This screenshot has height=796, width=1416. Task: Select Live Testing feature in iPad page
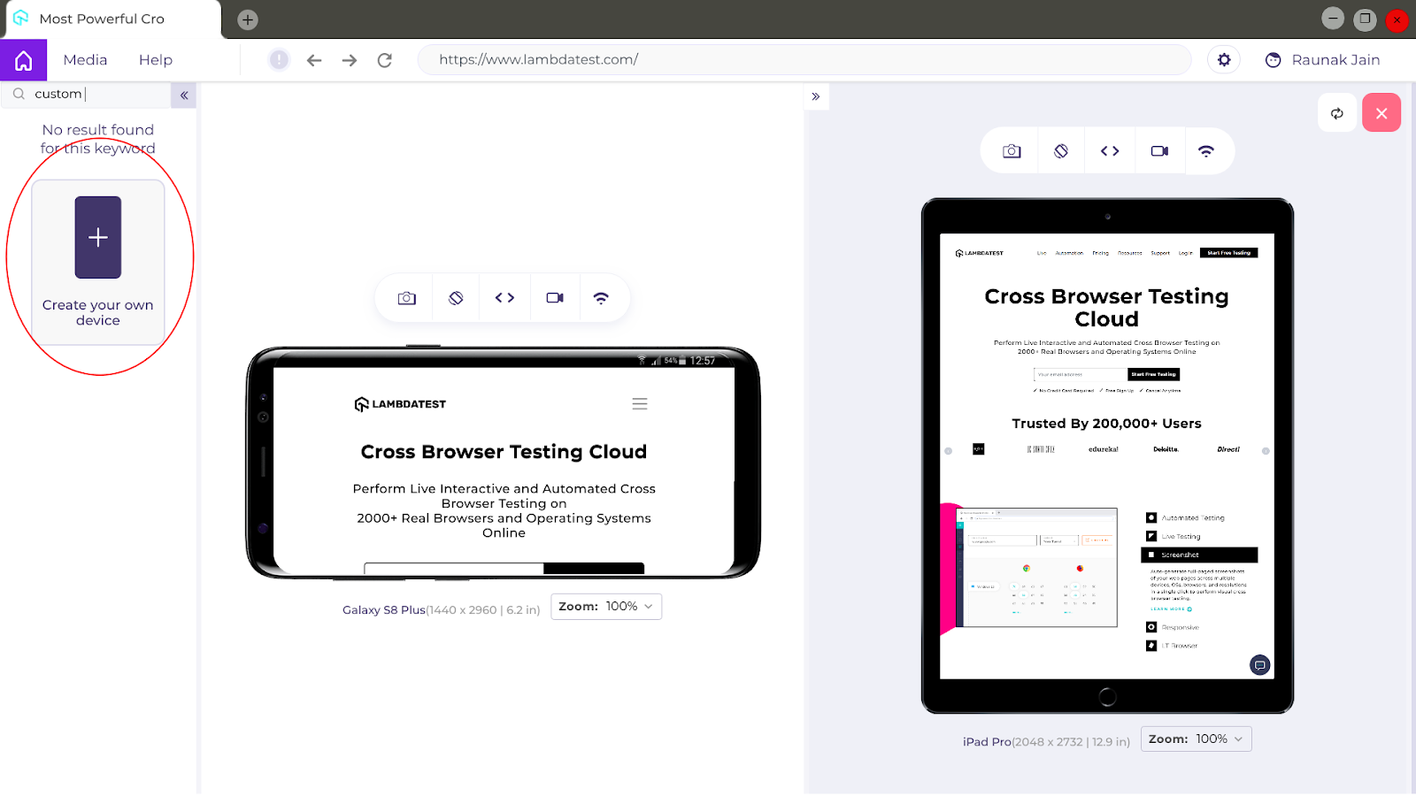[x=1174, y=537]
